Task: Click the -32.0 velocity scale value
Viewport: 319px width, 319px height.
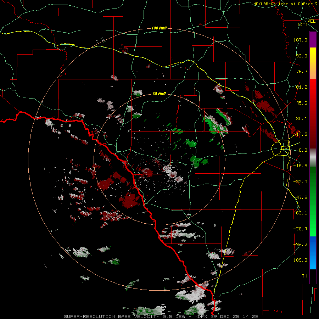Action: pos(300,182)
